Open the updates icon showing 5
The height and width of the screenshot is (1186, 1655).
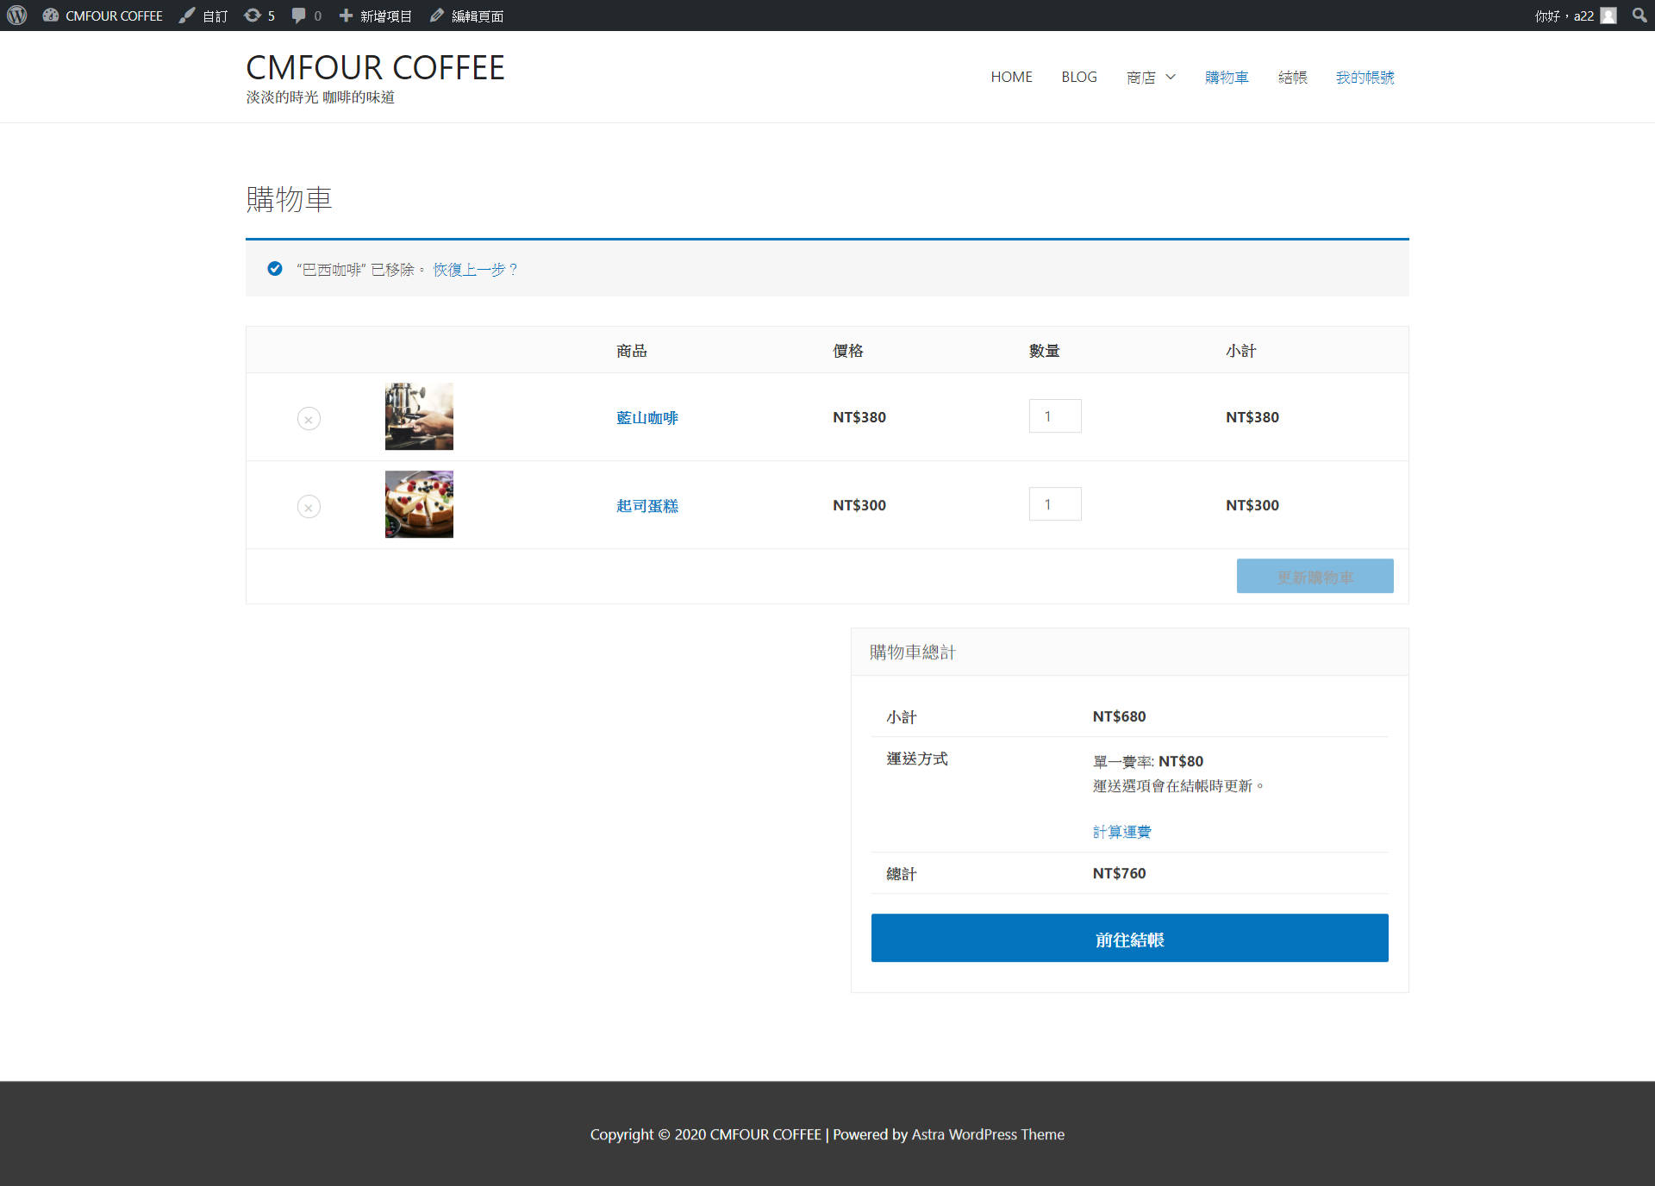click(253, 16)
